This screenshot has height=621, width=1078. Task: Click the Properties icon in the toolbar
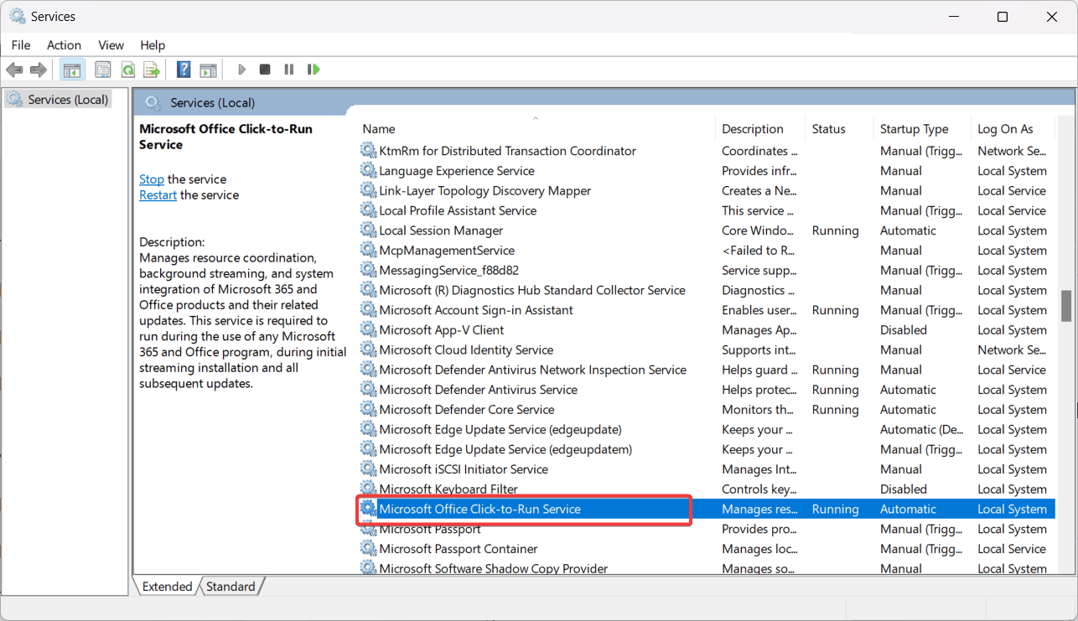pyautogui.click(x=102, y=69)
